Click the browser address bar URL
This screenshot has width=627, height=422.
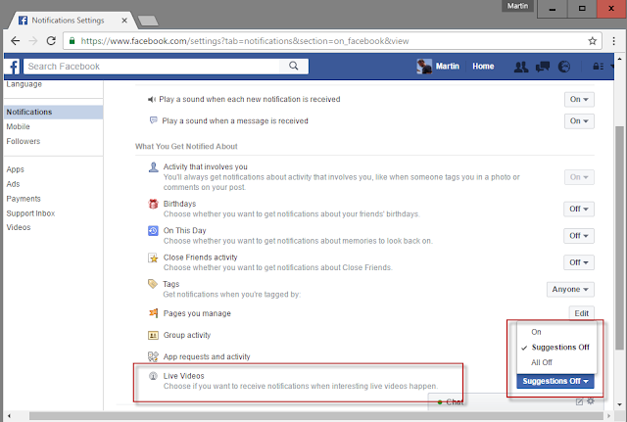click(x=245, y=41)
